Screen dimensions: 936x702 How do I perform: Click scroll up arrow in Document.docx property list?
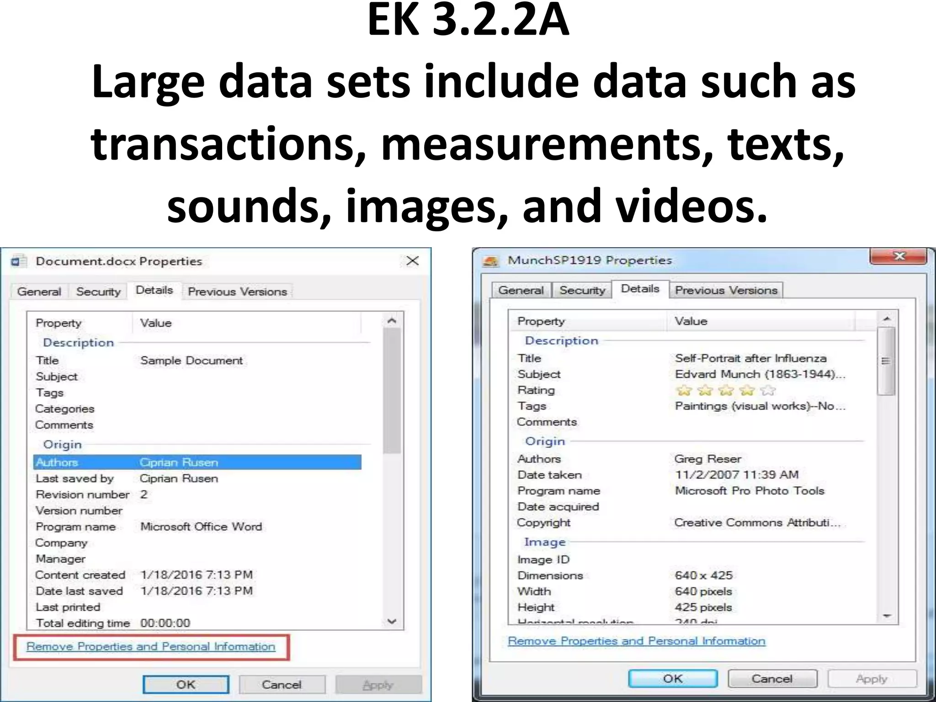pyautogui.click(x=392, y=321)
